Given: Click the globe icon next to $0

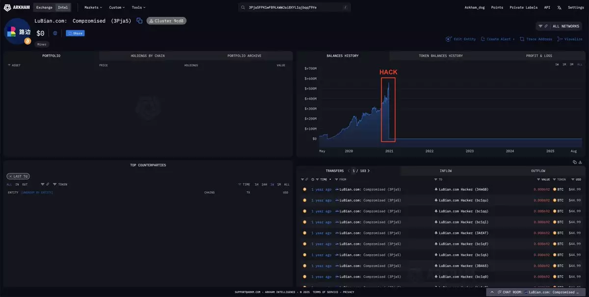Looking at the screenshot, I should (x=55, y=33).
